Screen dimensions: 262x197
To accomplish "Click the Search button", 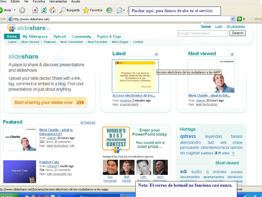I will [x=237, y=33].
